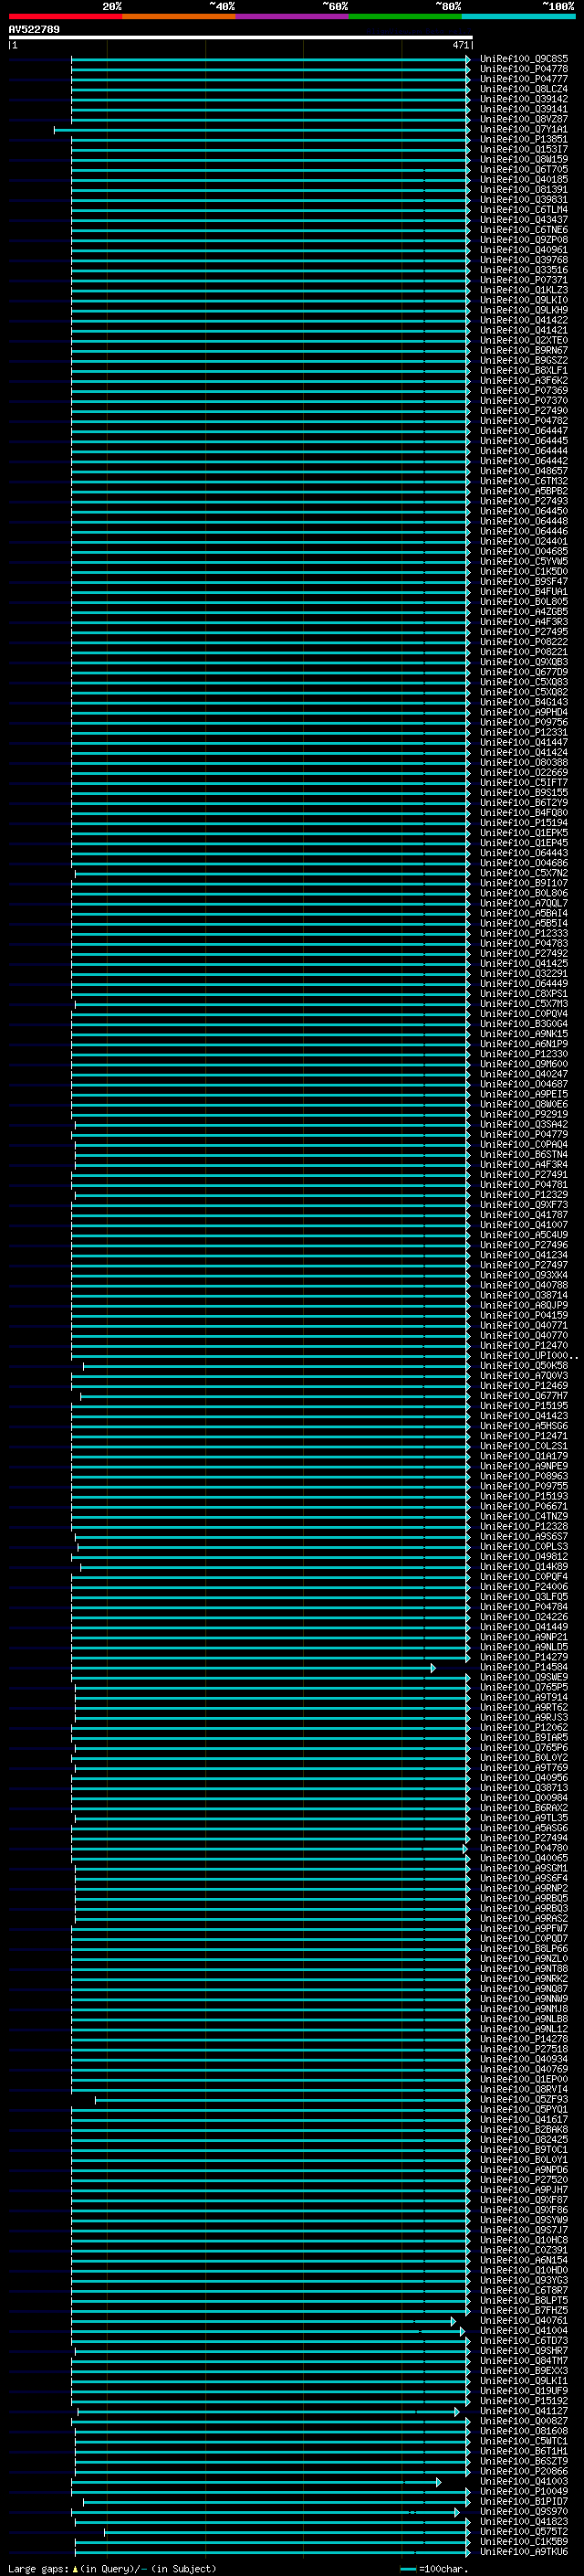Select hit label UniRef100_P12470
Screen dimensions: 584x2576
point(524,1345)
